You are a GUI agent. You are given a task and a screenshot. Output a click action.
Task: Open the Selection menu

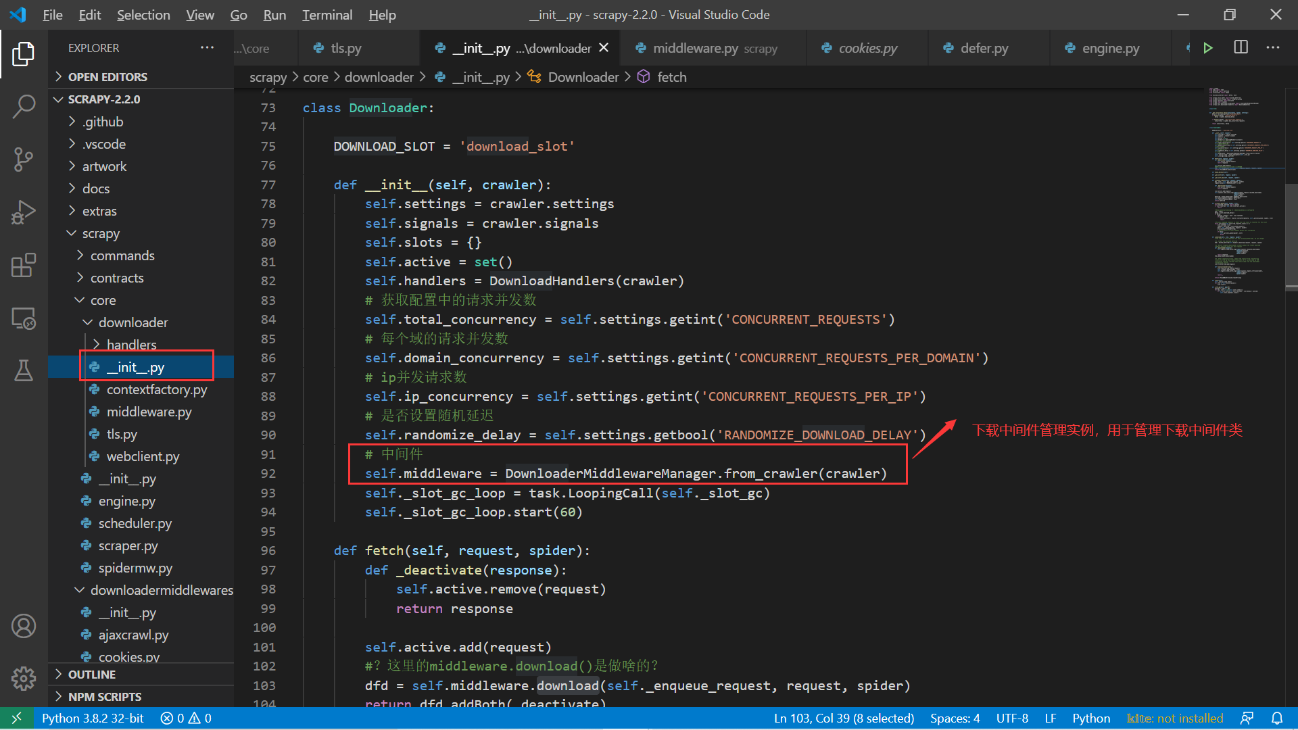click(x=143, y=14)
